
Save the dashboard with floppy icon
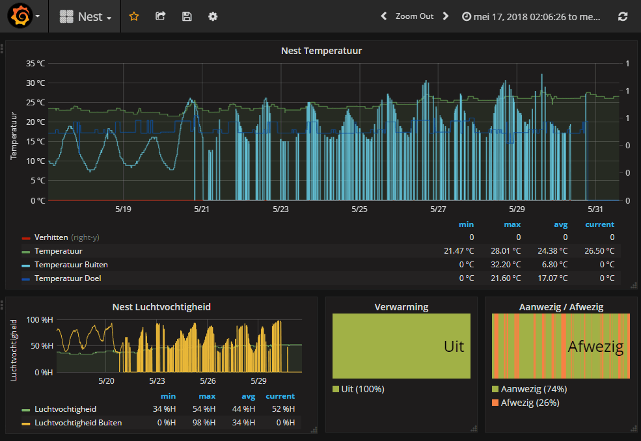[187, 16]
